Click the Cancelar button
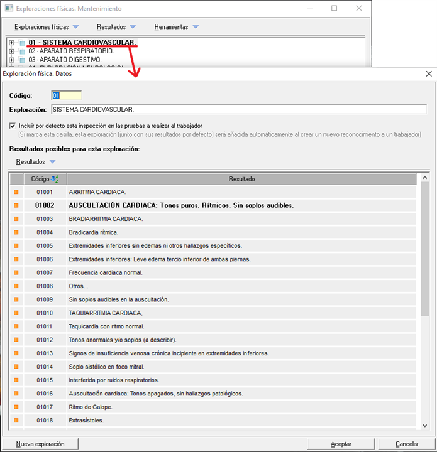The height and width of the screenshot is (452, 437). coord(407,444)
